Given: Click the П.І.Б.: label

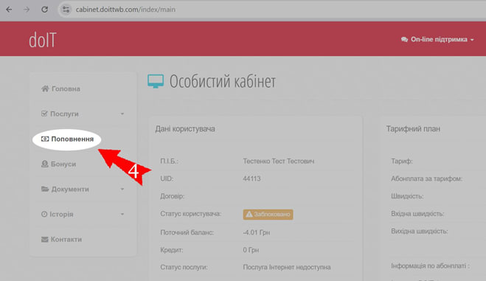Looking at the screenshot, I should 169,162.
